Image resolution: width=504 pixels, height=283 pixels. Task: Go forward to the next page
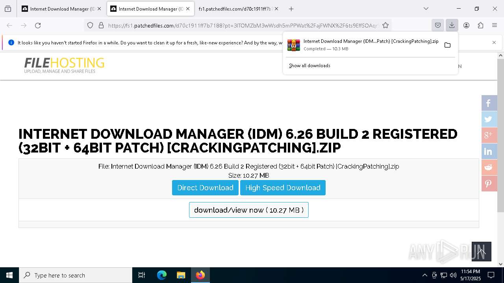click(24, 25)
